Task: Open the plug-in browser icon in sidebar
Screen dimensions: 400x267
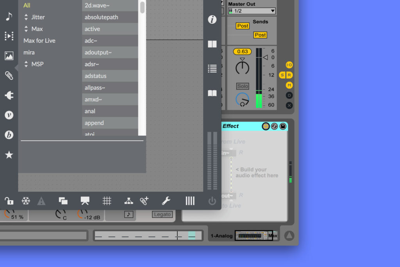Action: pos(9,95)
